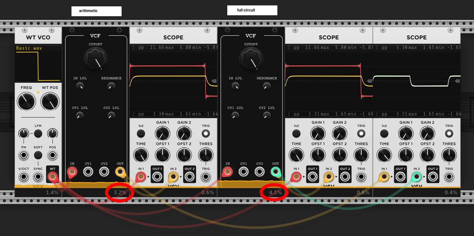474x236 pixels.
Task: Click the TRIG input jack on the rightmost Scope
Action: pos(449,177)
